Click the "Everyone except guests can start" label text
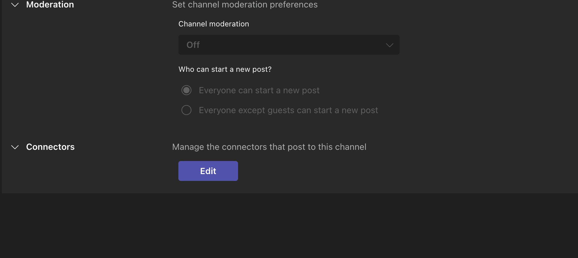The height and width of the screenshot is (258, 578). (288, 110)
